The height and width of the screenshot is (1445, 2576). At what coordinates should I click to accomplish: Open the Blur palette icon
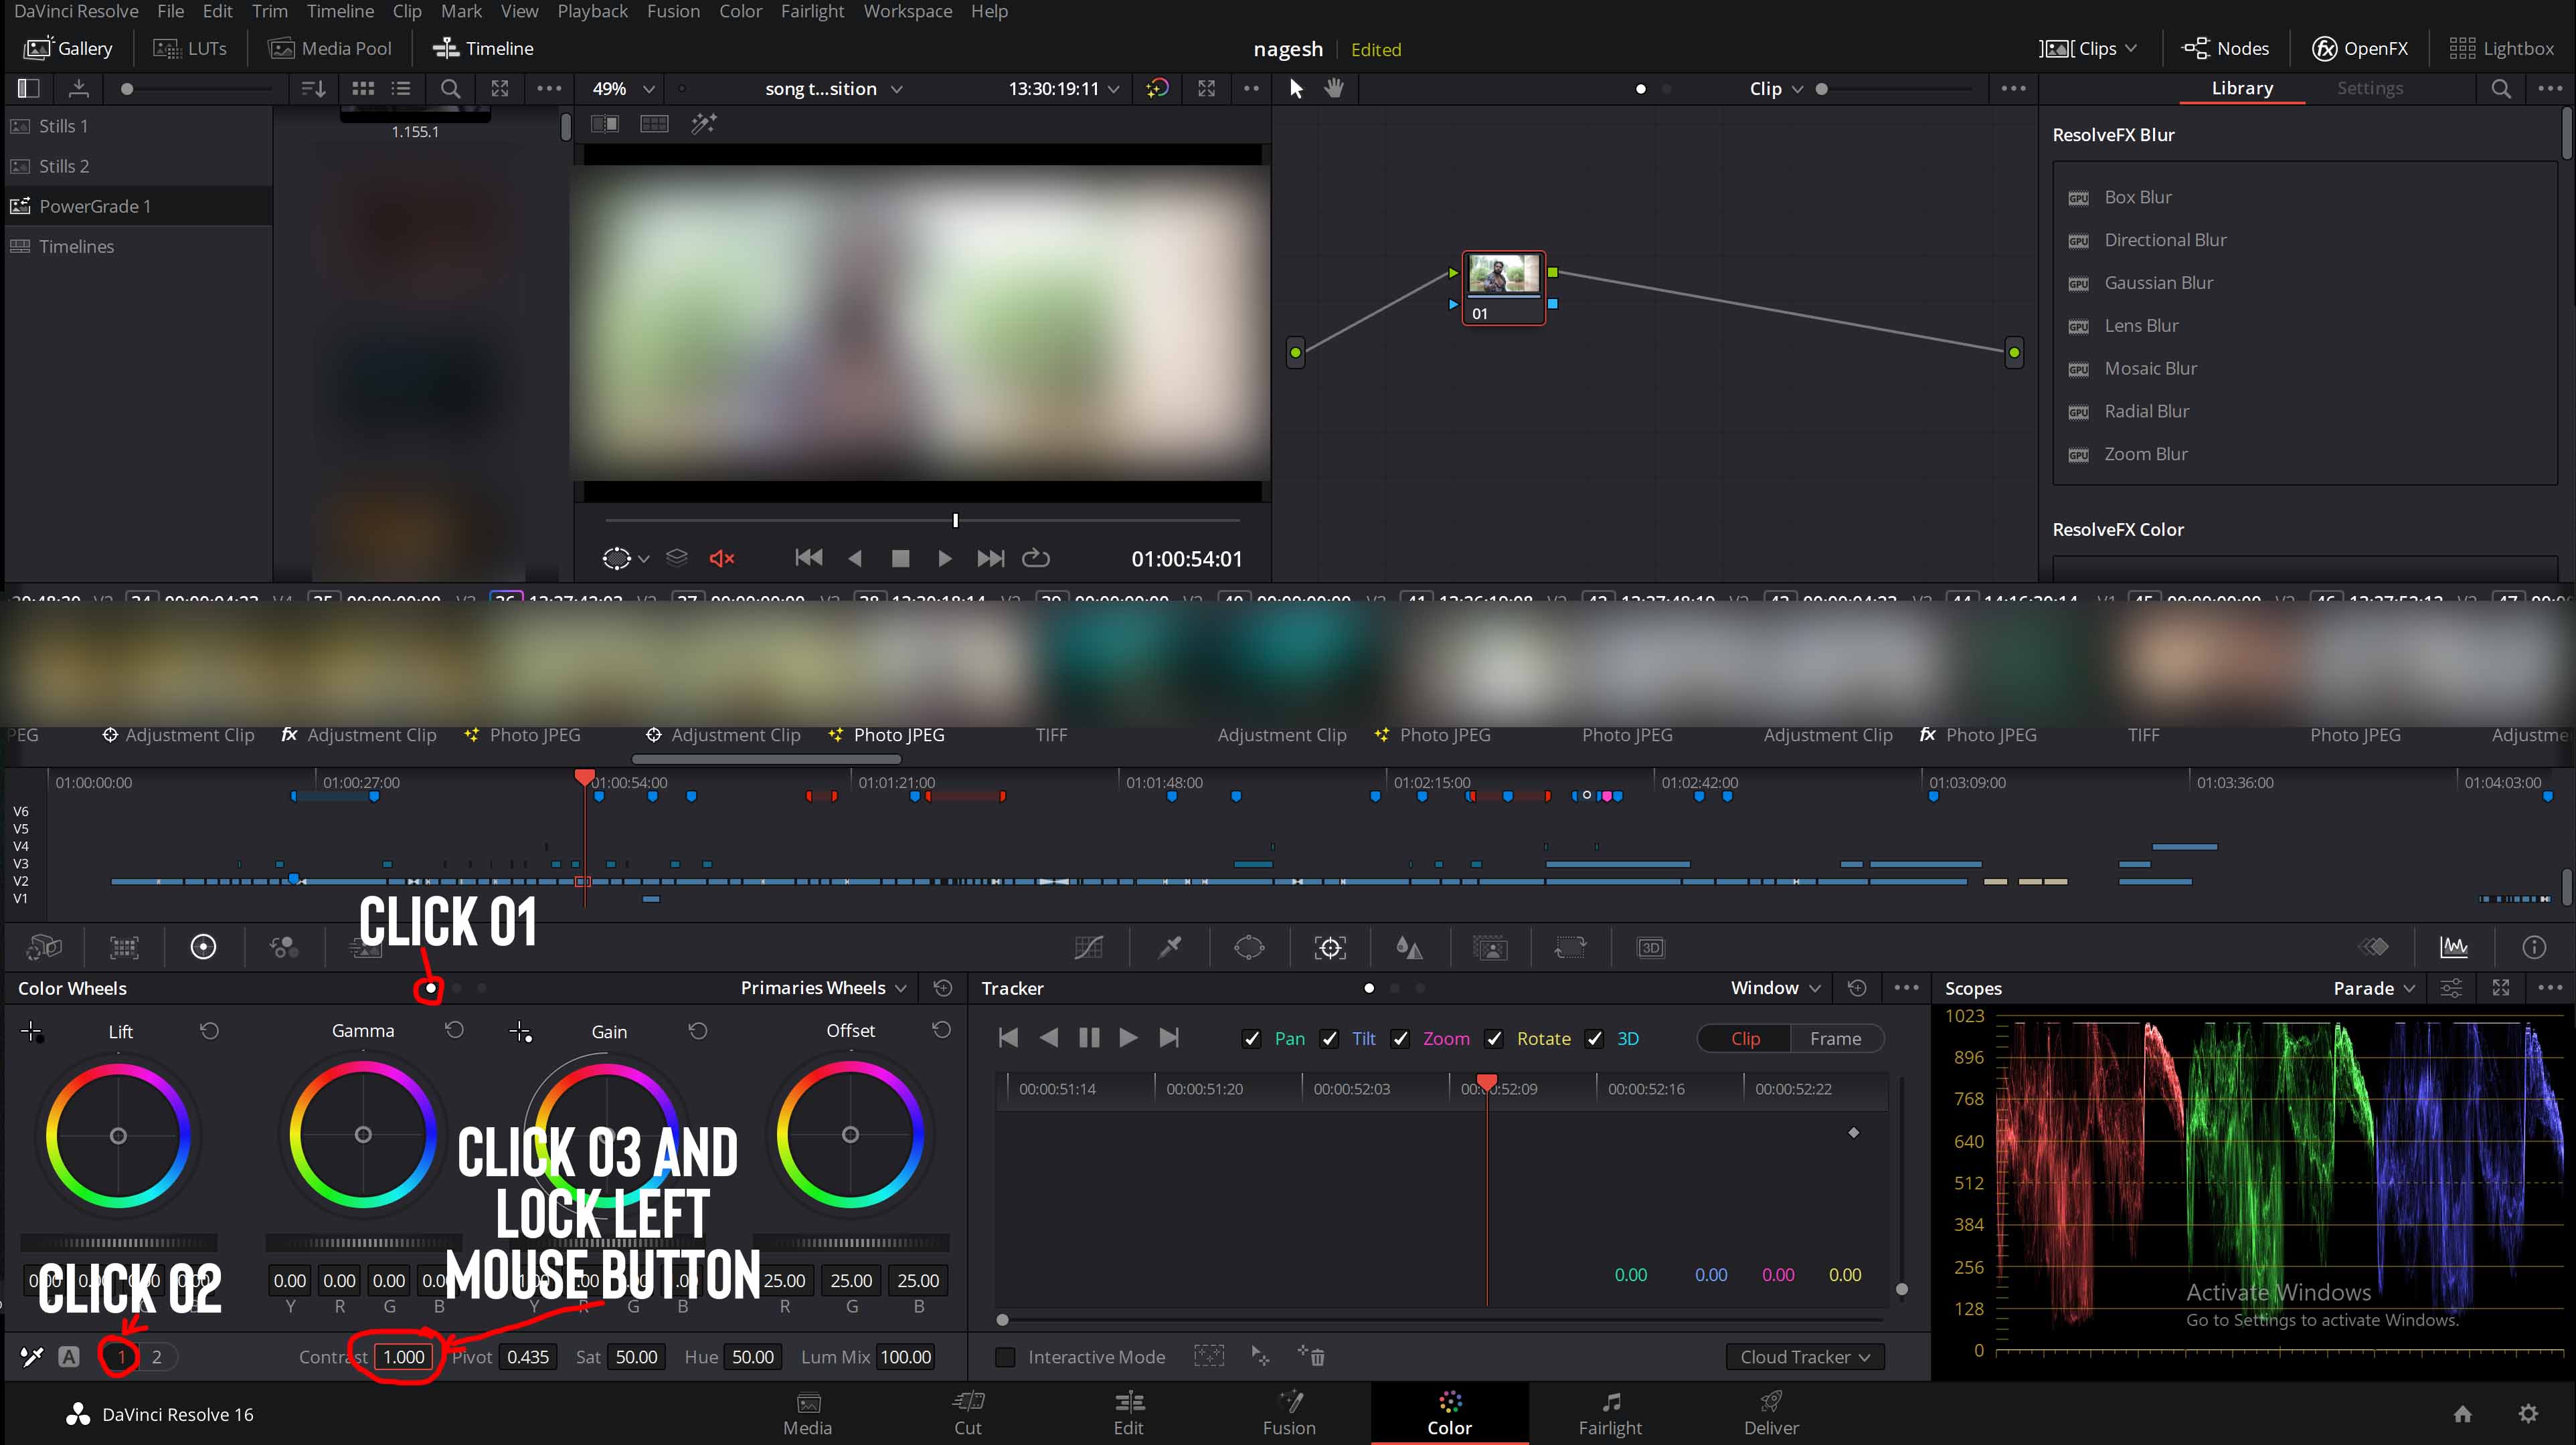click(x=1410, y=947)
